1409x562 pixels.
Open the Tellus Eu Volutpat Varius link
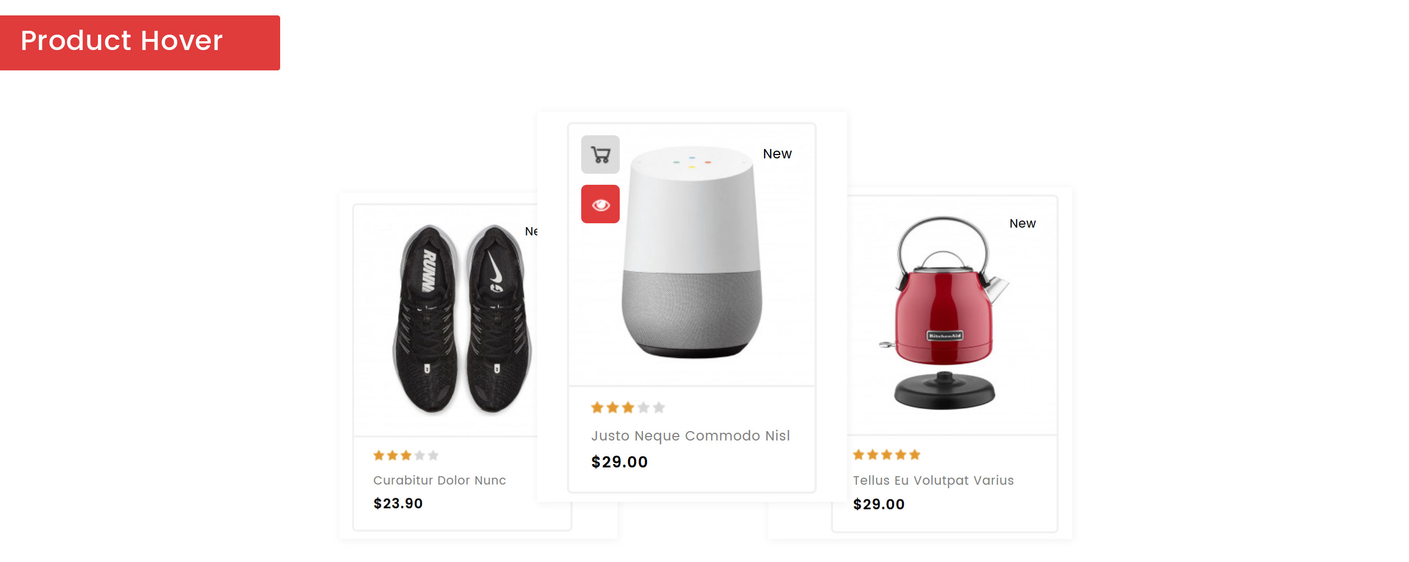[x=933, y=480]
